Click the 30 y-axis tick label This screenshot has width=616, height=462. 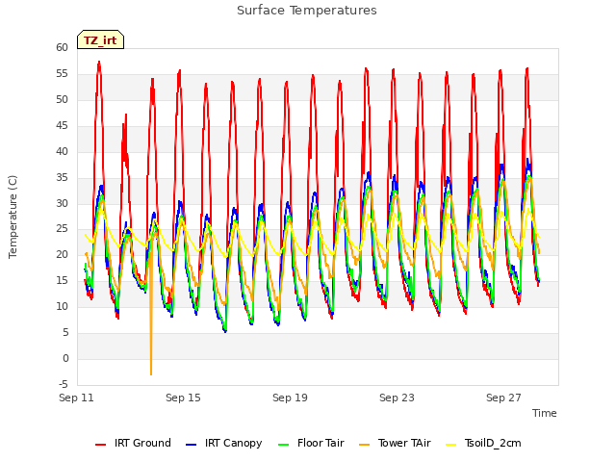pyautogui.click(x=62, y=203)
